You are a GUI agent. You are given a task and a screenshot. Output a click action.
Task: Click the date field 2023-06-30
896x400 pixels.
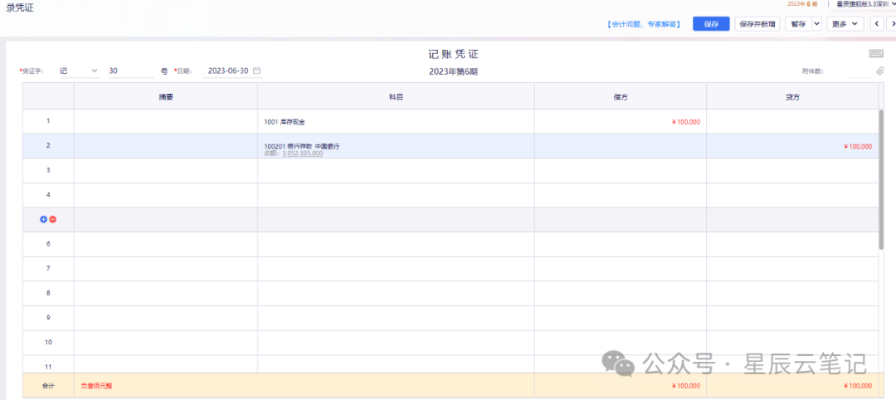228,71
